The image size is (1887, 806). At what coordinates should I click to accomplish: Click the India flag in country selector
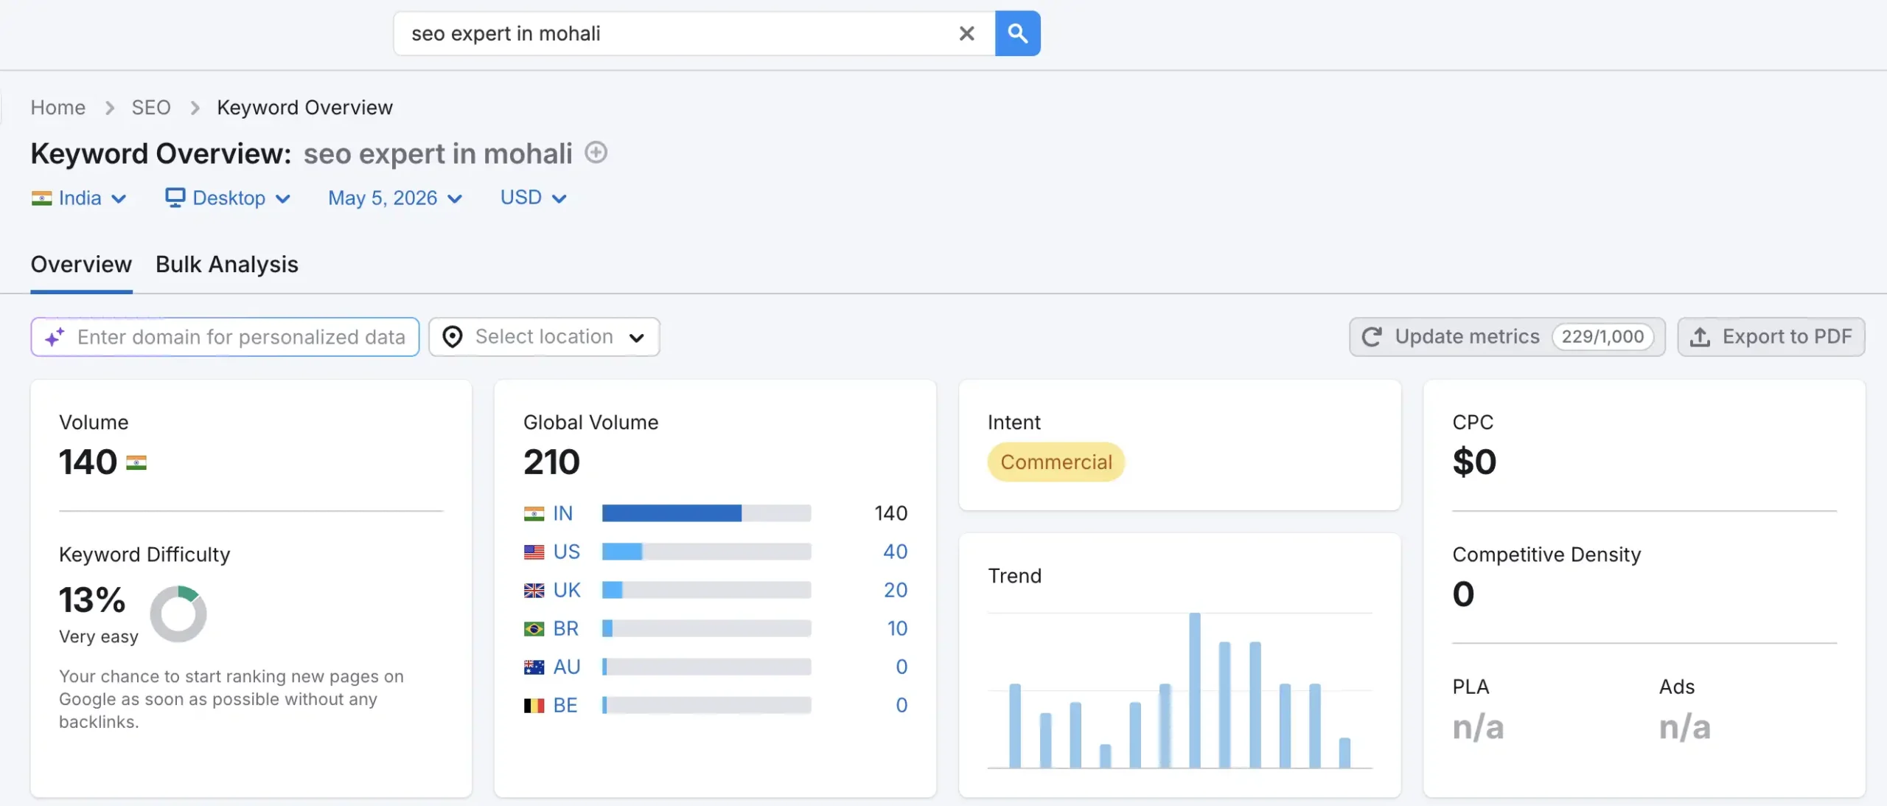pyautogui.click(x=41, y=198)
